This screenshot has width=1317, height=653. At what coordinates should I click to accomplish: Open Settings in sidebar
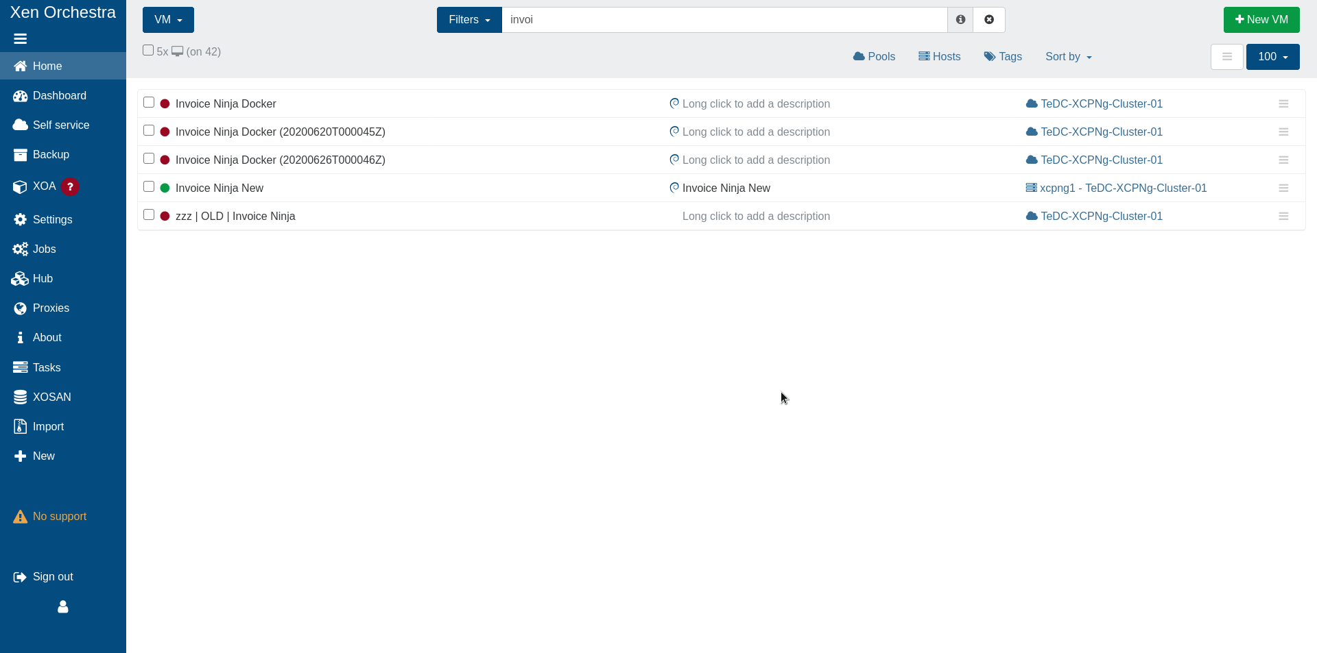[x=63, y=220]
